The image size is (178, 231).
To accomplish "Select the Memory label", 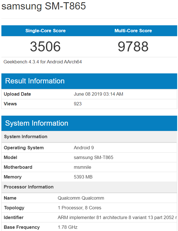I will pyautogui.click(x=13, y=177).
